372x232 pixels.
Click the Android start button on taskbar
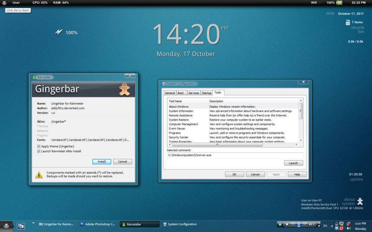tap(6, 225)
